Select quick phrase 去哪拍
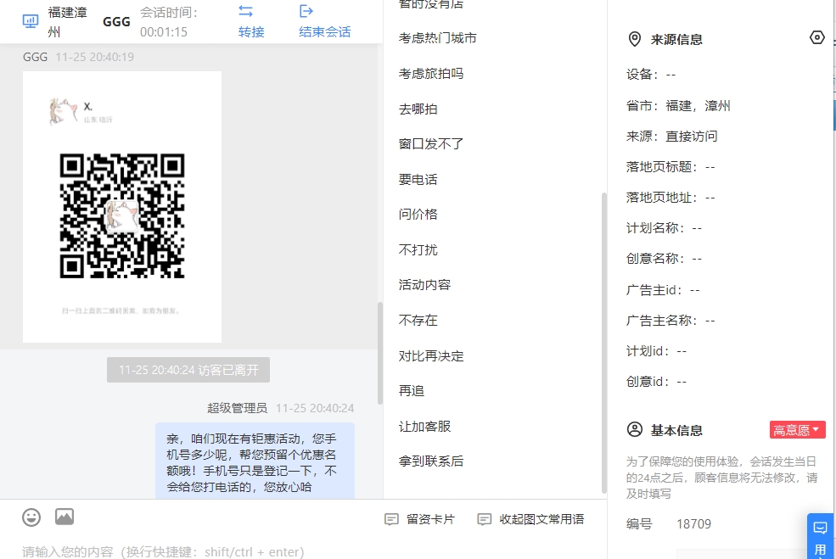The image size is (836, 559). coord(418,109)
